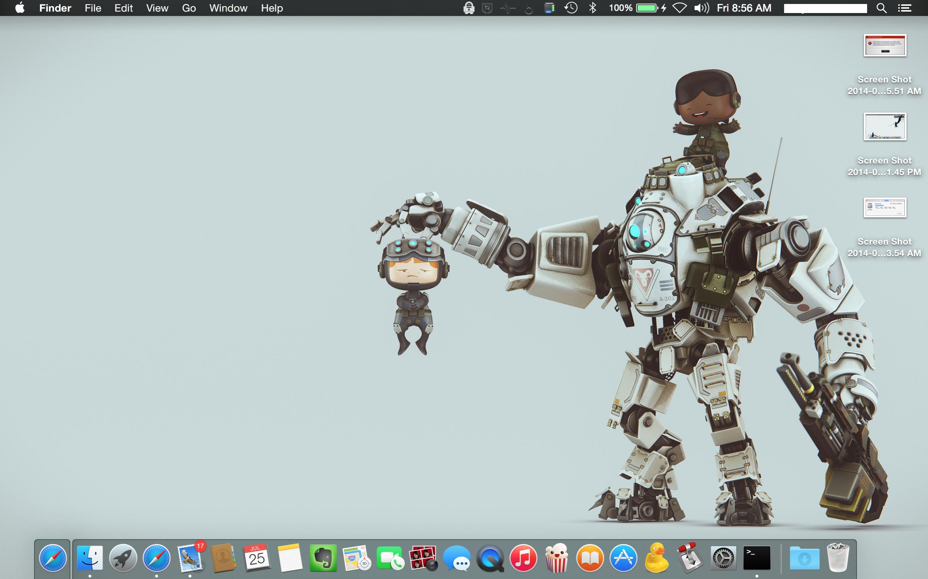This screenshot has height=579, width=928.
Task: Expand the battery status dropdown
Action: click(x=647, y=8)
